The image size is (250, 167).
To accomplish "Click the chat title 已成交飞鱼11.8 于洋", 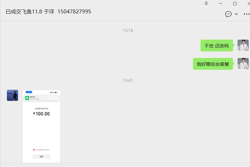I will (30, 12).
